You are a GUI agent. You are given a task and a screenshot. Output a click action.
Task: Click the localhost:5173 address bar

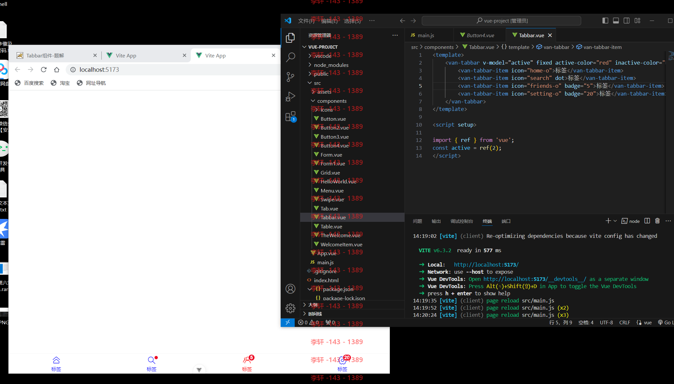(173, 69)
